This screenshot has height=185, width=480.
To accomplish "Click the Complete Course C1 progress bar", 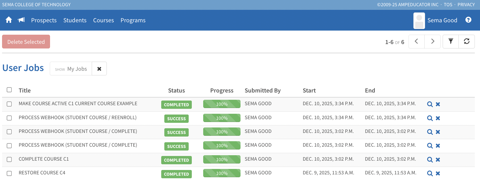I will pyautogui.click(x=222, y=159).
